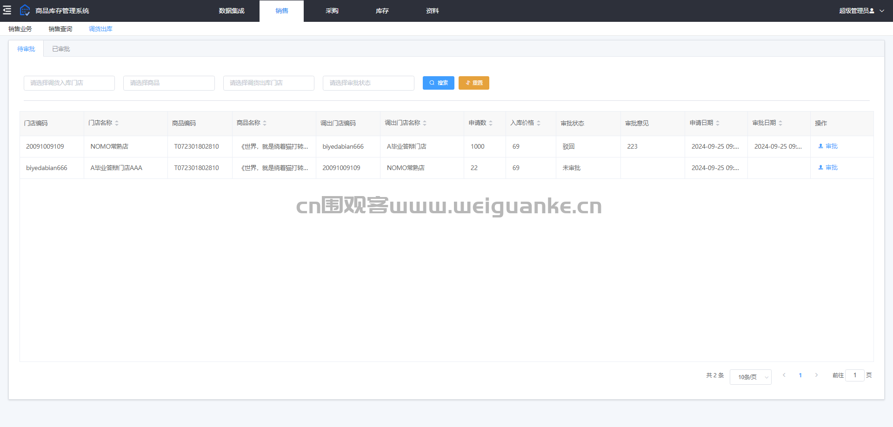The height and width of the screenshot is (427, 893).
Task: Open the 请选择调货入库门店 dropdown
Action: coord(69,83)
